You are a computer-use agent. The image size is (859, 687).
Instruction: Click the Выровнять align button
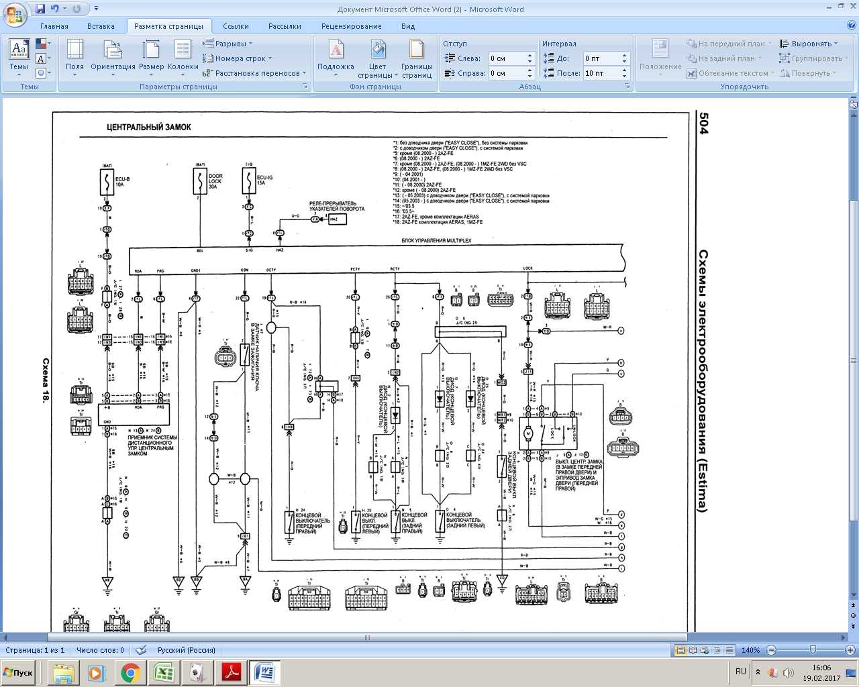click(809, 44)
